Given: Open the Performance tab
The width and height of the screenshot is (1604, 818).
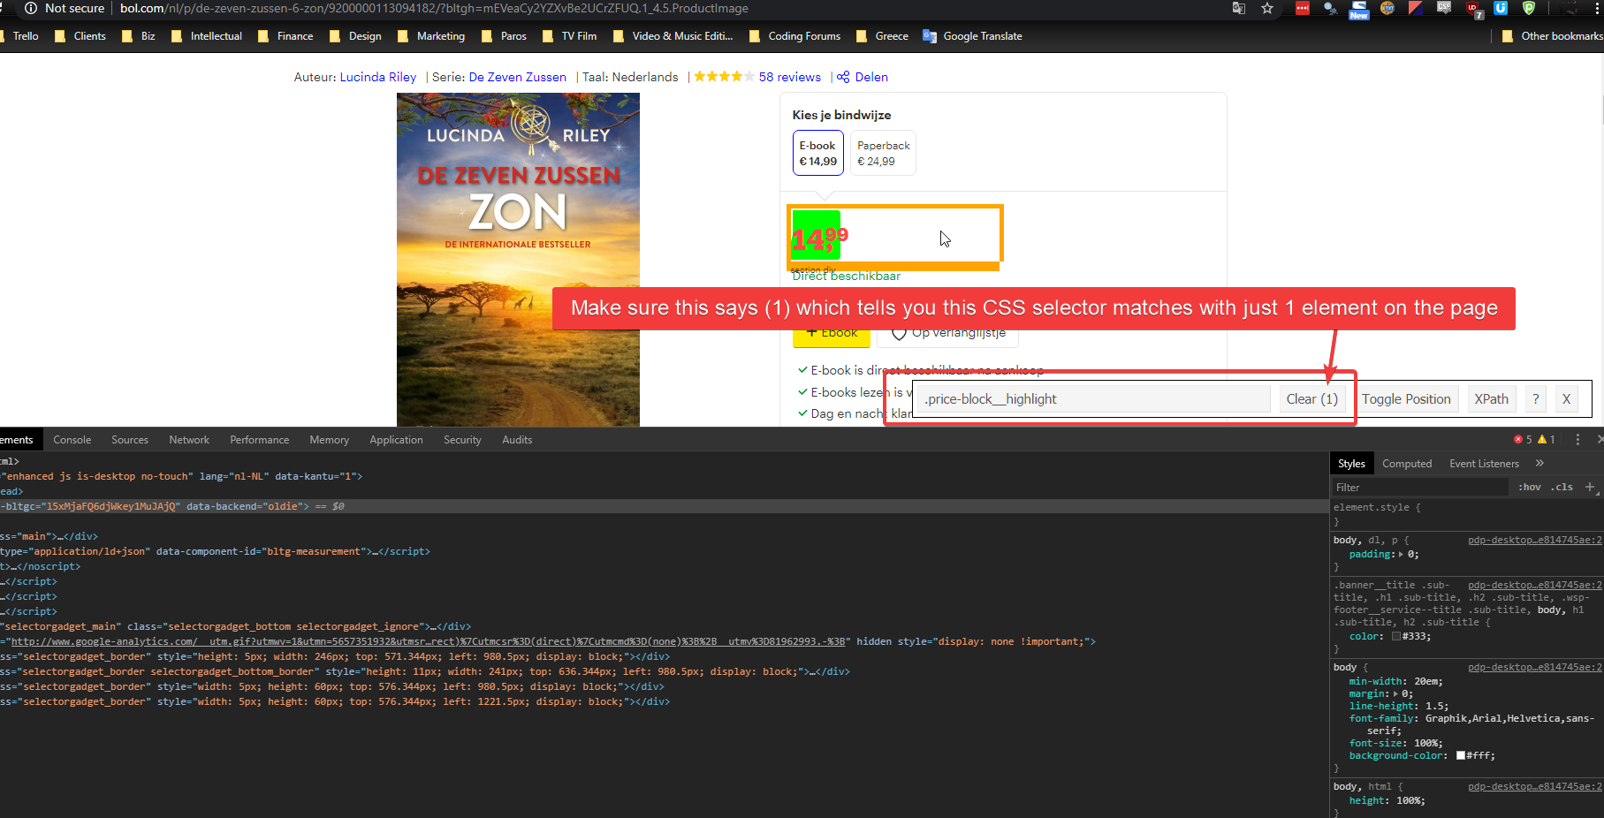Looking at the screenshot, I should coord(260,440).
